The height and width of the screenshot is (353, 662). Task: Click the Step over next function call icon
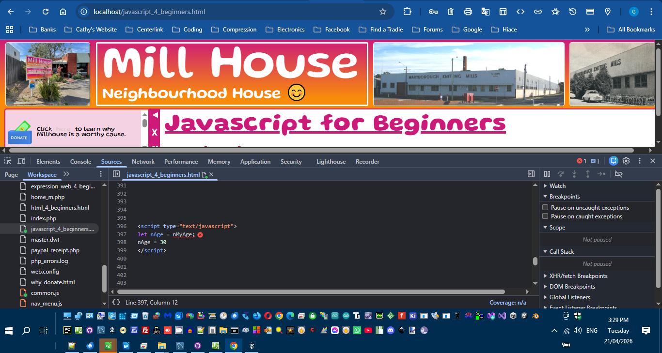tap(561, 174)
